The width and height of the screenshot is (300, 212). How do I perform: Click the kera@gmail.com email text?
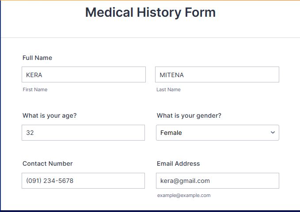(x=185, y=181)
